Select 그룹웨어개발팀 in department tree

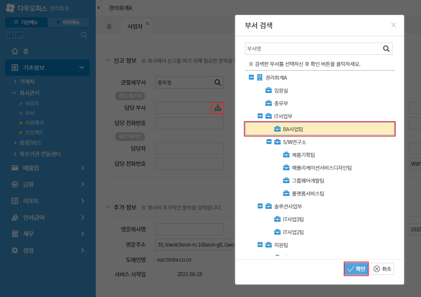click(x=308, y=180)
